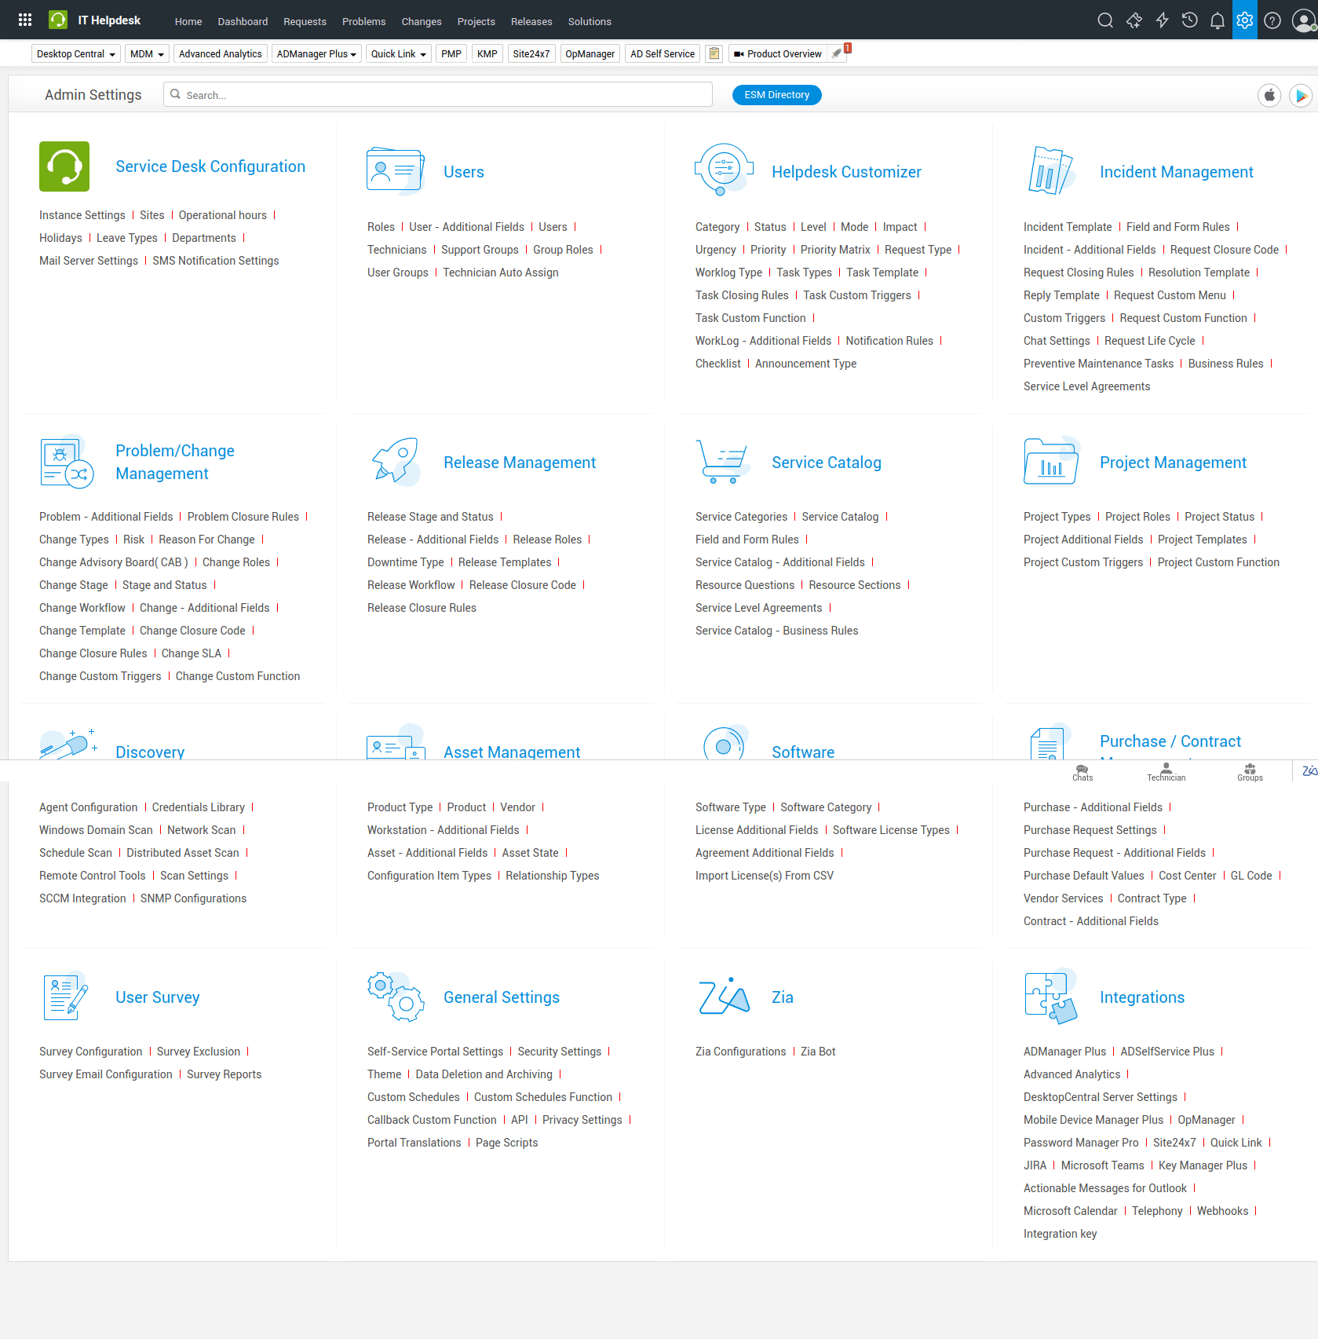Open the Apple App Store icon
The image size is (1318, 1339).
click(1269, 96)
